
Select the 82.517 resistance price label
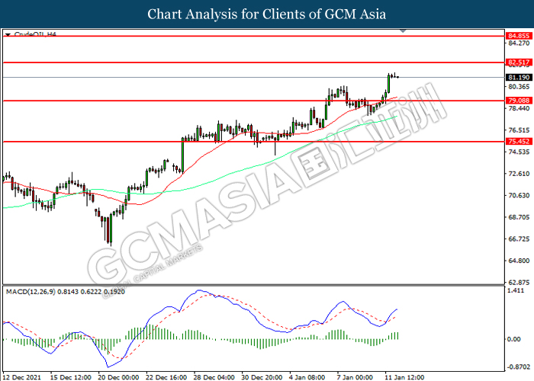coord(519,62)
